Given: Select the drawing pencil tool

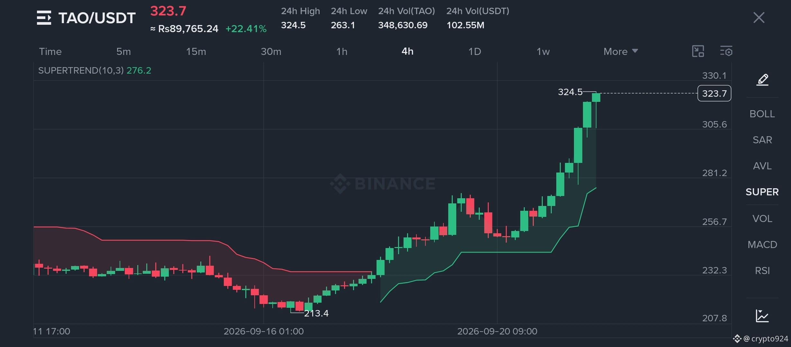Looking at the screenshot, I should coord(762,79).
